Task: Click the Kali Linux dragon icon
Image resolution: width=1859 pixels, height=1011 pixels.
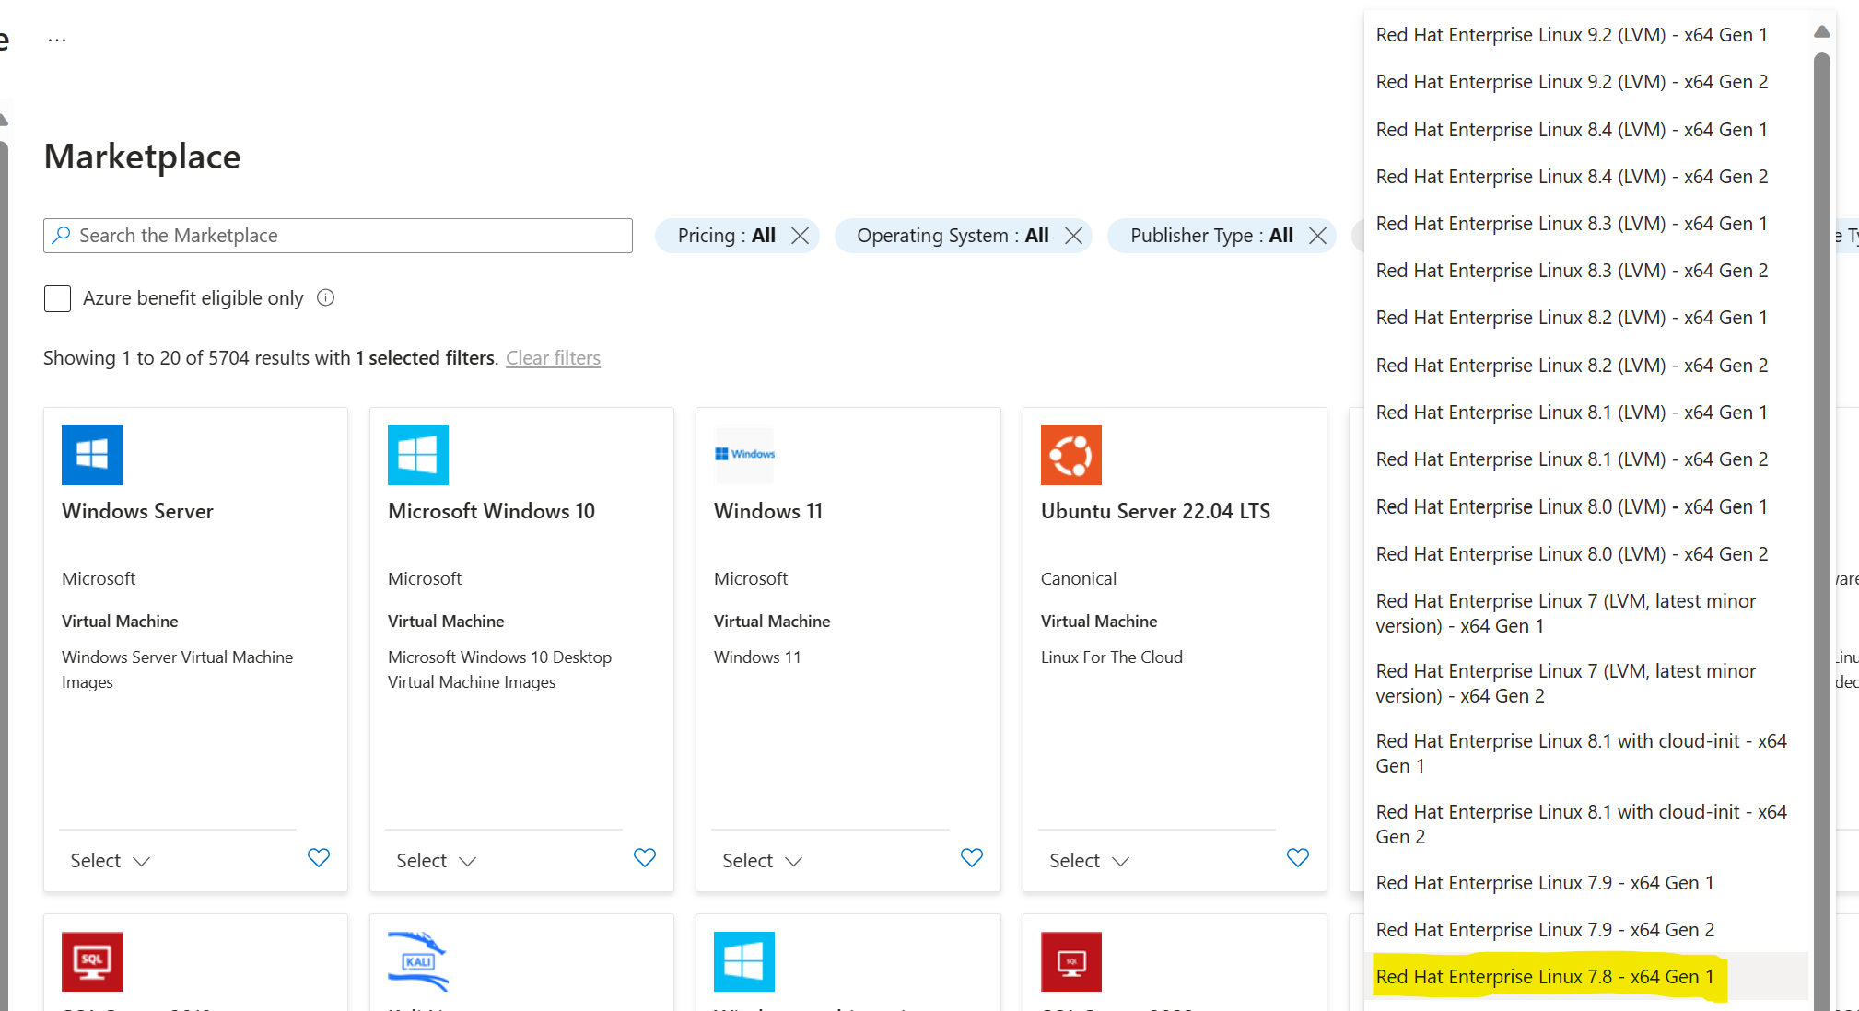Action: pyautogui.click(x=418, y=961)
